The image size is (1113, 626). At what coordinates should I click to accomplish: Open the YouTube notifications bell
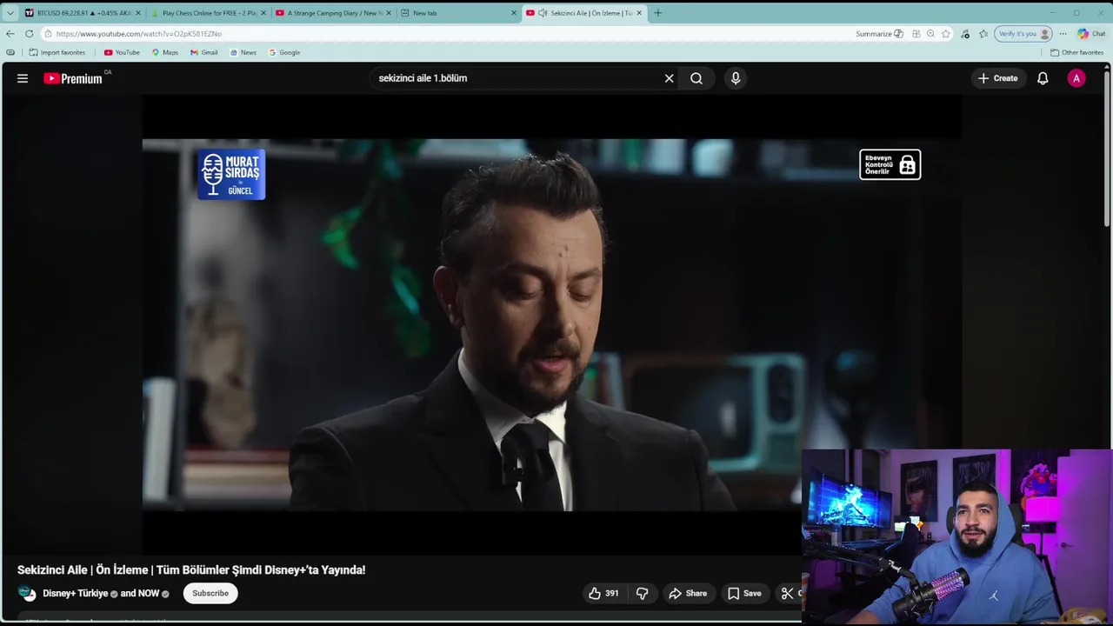pyautogui.click(x=1043, y=78)
